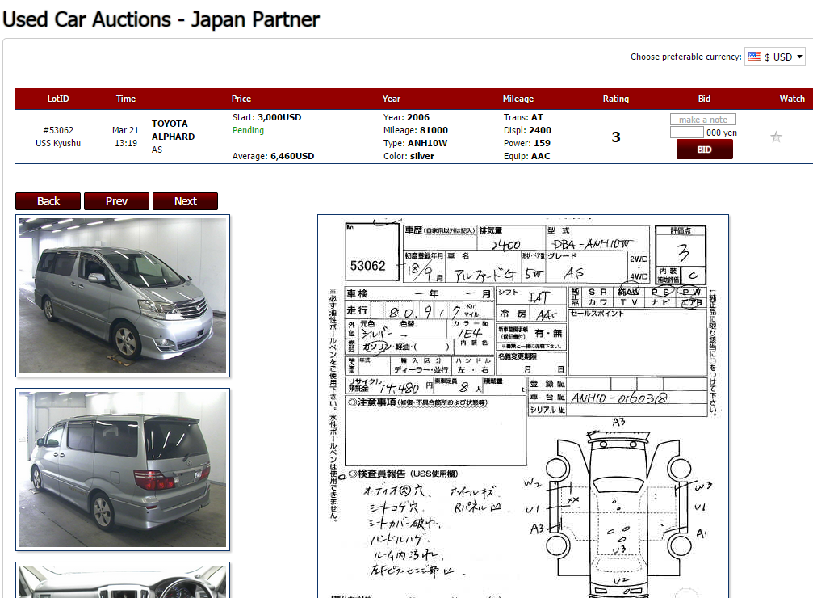Go to the Prev lot
Image resolution: width=813 pixels, height=598 pixels.
[116, 201]
